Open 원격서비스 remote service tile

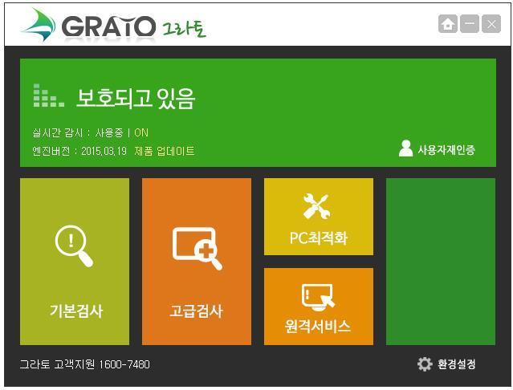319,307
